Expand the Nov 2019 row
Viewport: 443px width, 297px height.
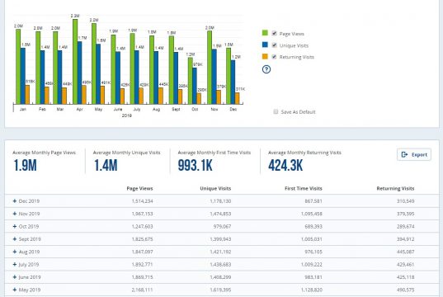click(15, 214)
